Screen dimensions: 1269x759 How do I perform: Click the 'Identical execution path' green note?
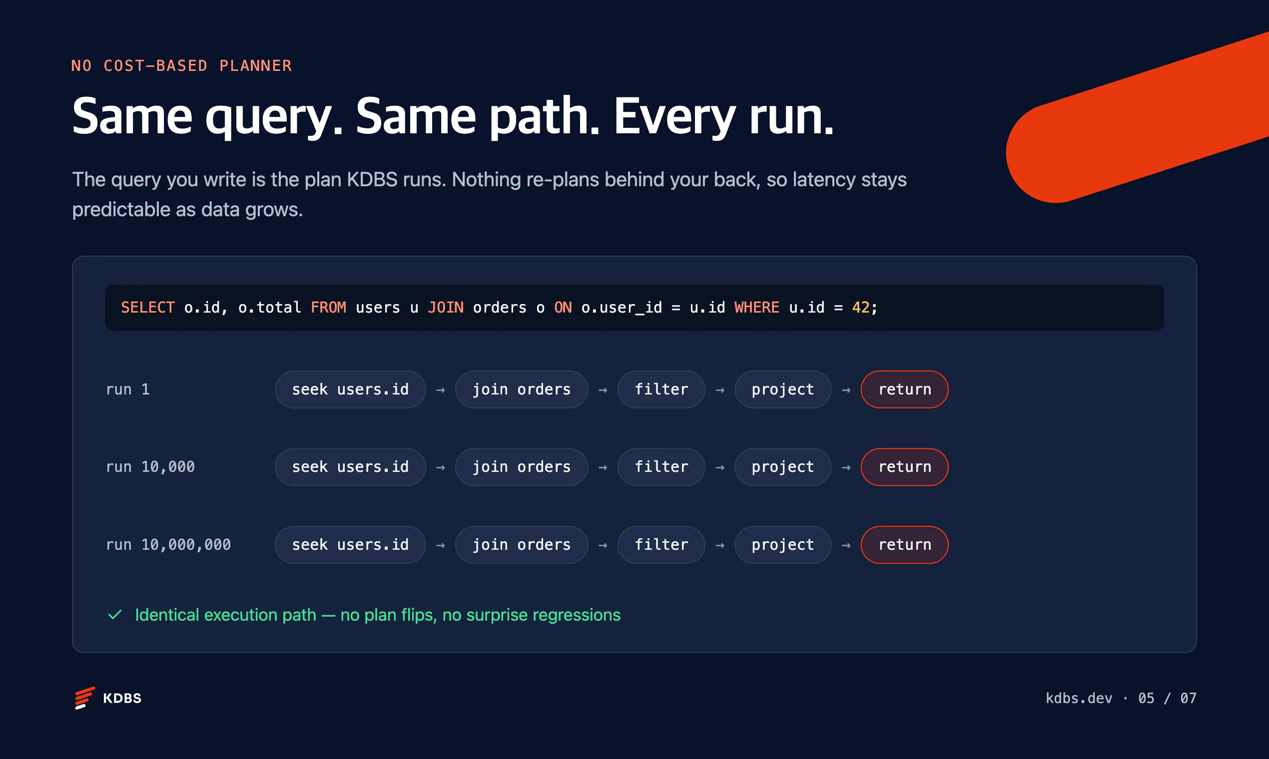378,615
